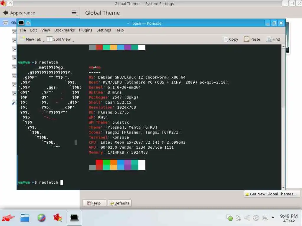Click the Konsole task in the taskbar
Image resolution: width=302 pixels, height=226 pixels.
(74, 218)
